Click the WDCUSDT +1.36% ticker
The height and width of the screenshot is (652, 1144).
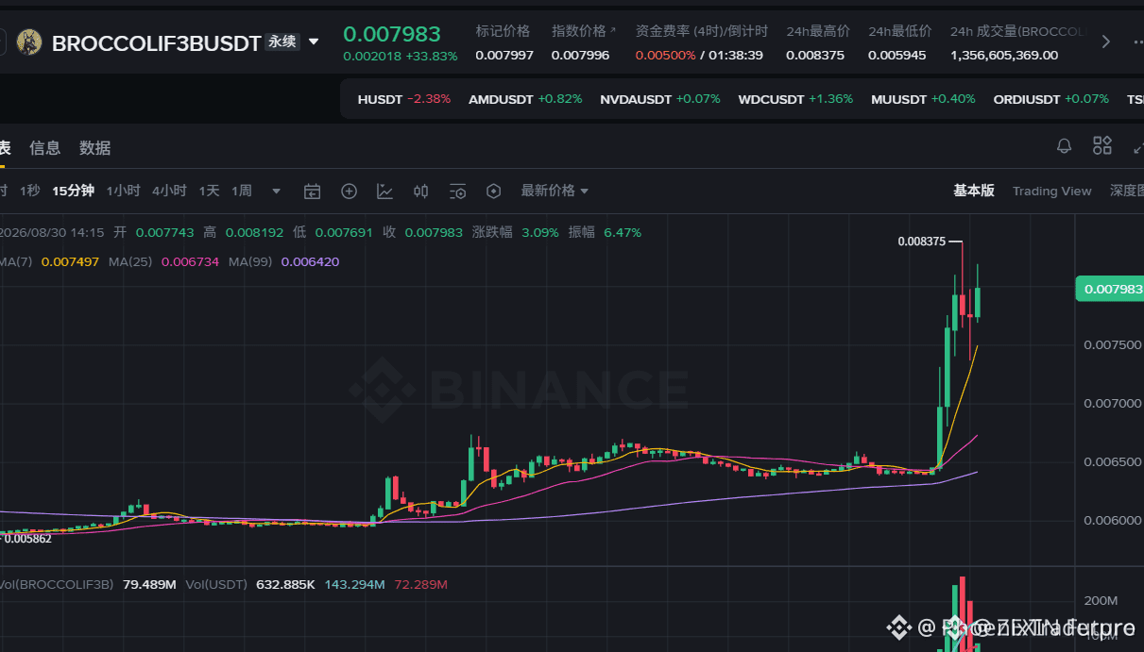click(795, 99)
